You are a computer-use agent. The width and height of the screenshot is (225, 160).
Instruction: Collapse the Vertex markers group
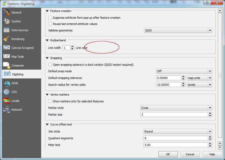(x=47, y=95)
